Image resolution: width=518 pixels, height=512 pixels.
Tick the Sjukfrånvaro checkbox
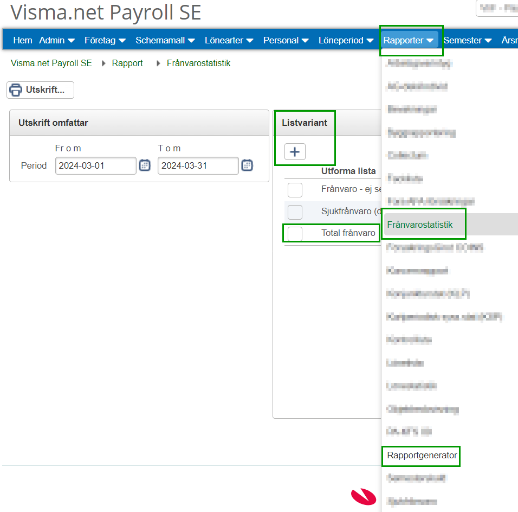point(295,212)
